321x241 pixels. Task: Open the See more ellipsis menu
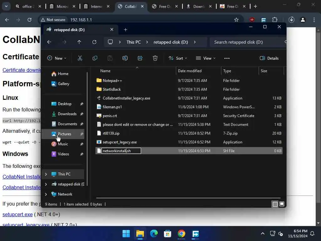point(227,58)
